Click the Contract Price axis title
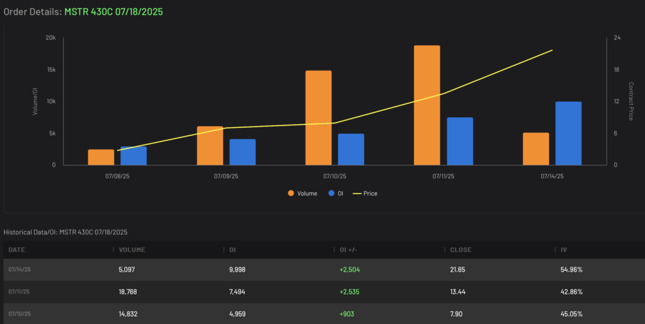The height and width of the screenshot is (324, 645). point(631,101)
